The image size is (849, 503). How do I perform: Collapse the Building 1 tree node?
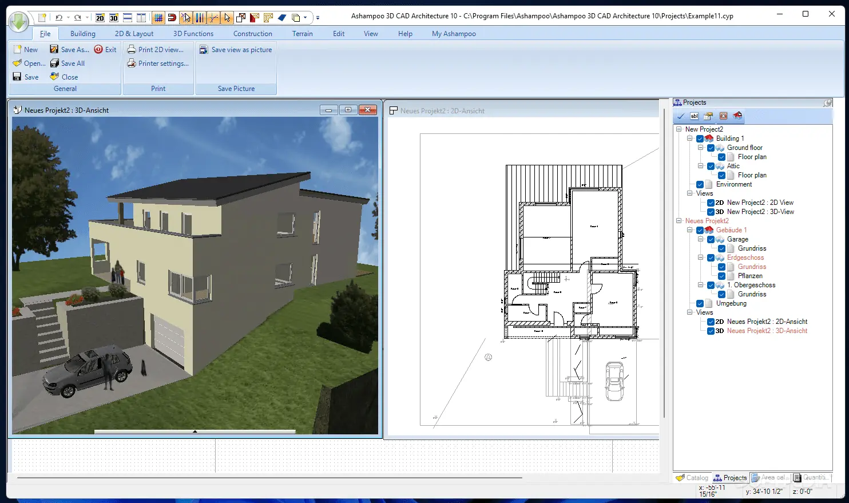[690, 138]
